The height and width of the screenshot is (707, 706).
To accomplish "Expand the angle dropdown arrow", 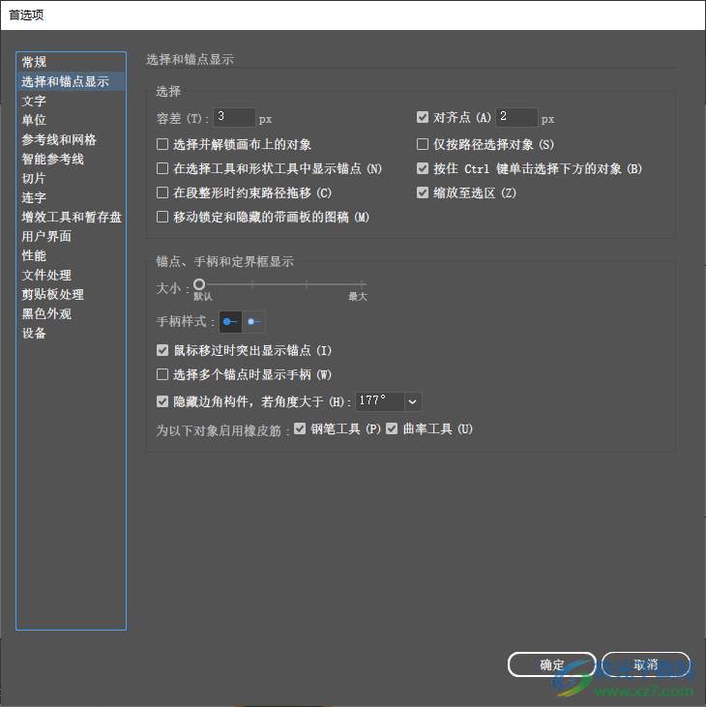I will [413, 401].
